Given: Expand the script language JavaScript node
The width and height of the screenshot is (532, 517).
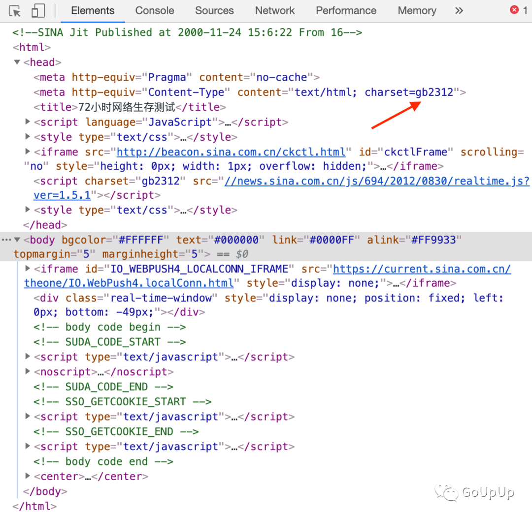Looking at the screenshot, I should click(28, 122).
